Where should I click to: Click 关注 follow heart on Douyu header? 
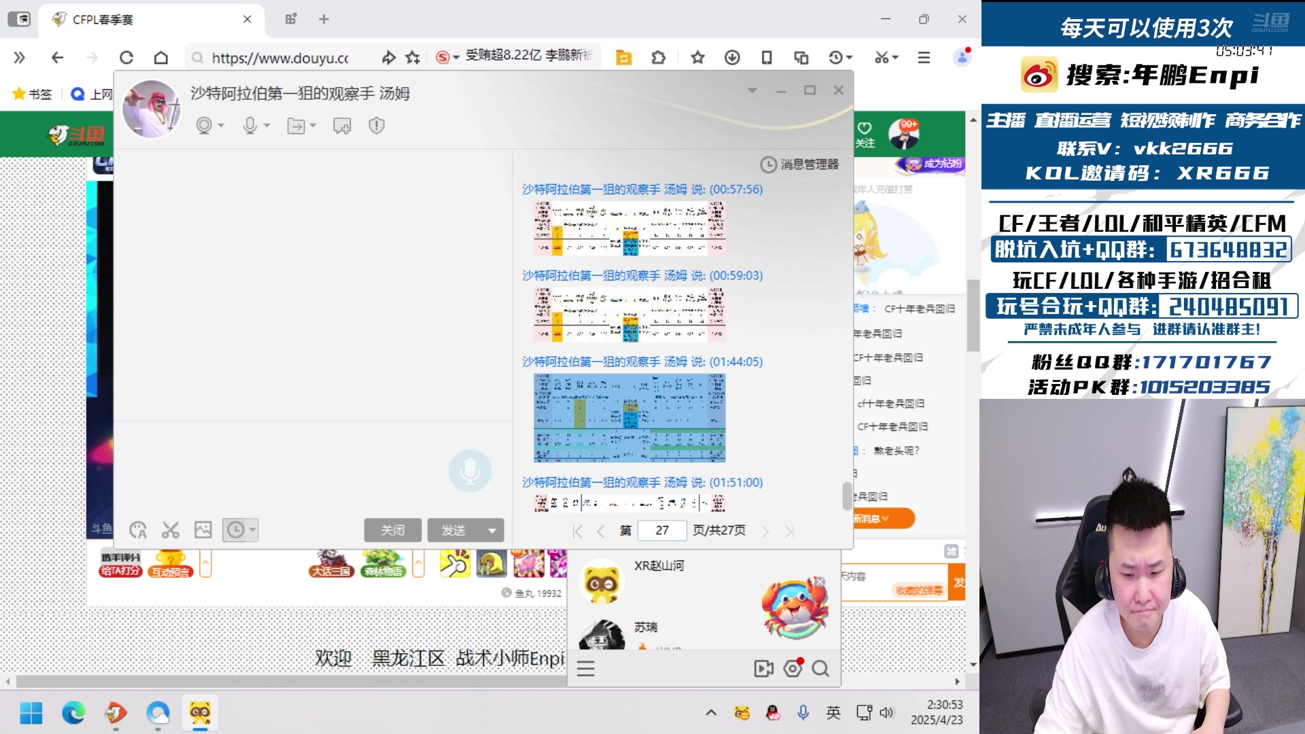coord(865,135)
